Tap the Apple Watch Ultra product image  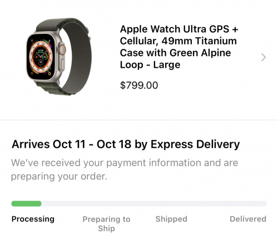point(58,57)
